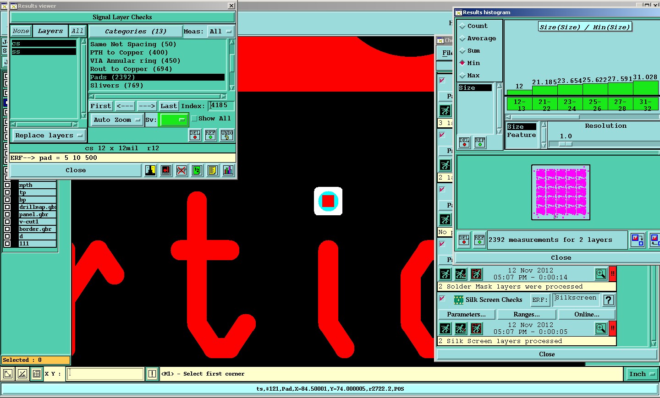Click the Online... button
660x398 pixels.
(x=587, y=314)
